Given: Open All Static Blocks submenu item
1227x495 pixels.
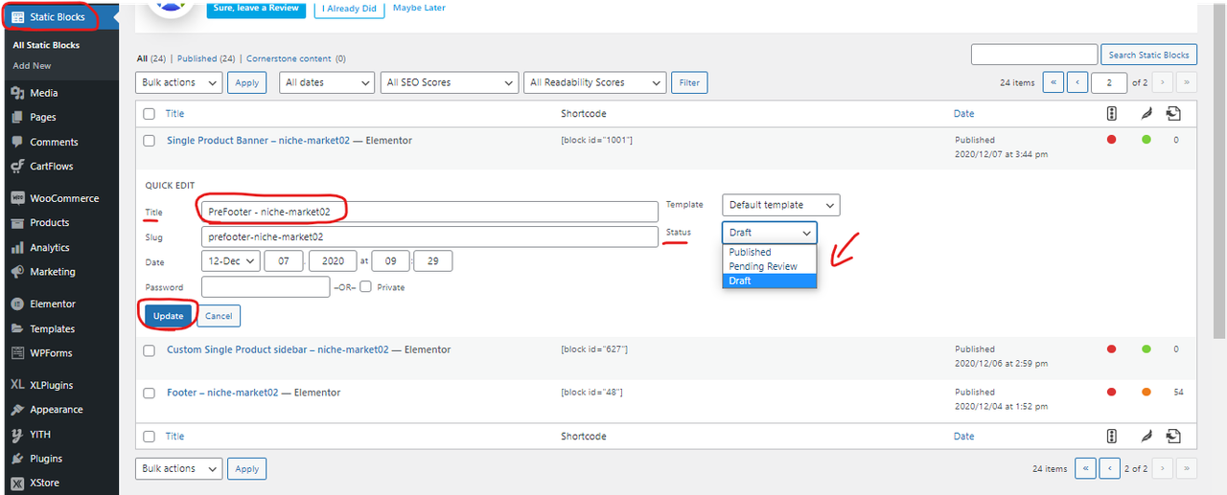Looking at the screenshot, I should coord(46,45).
